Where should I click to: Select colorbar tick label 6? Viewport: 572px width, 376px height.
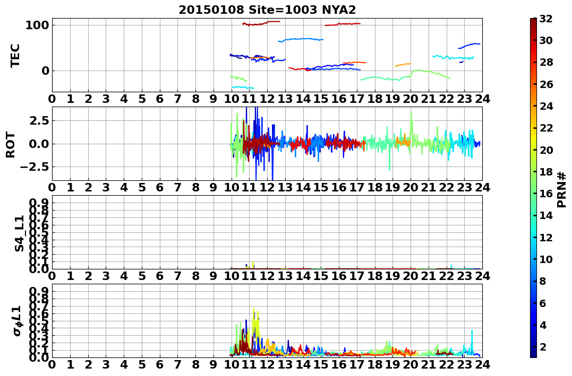click(543, 303)
